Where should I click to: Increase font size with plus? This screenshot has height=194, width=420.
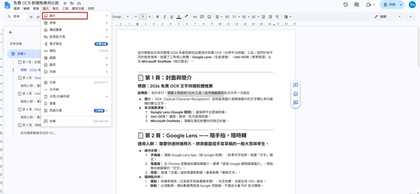150,17
